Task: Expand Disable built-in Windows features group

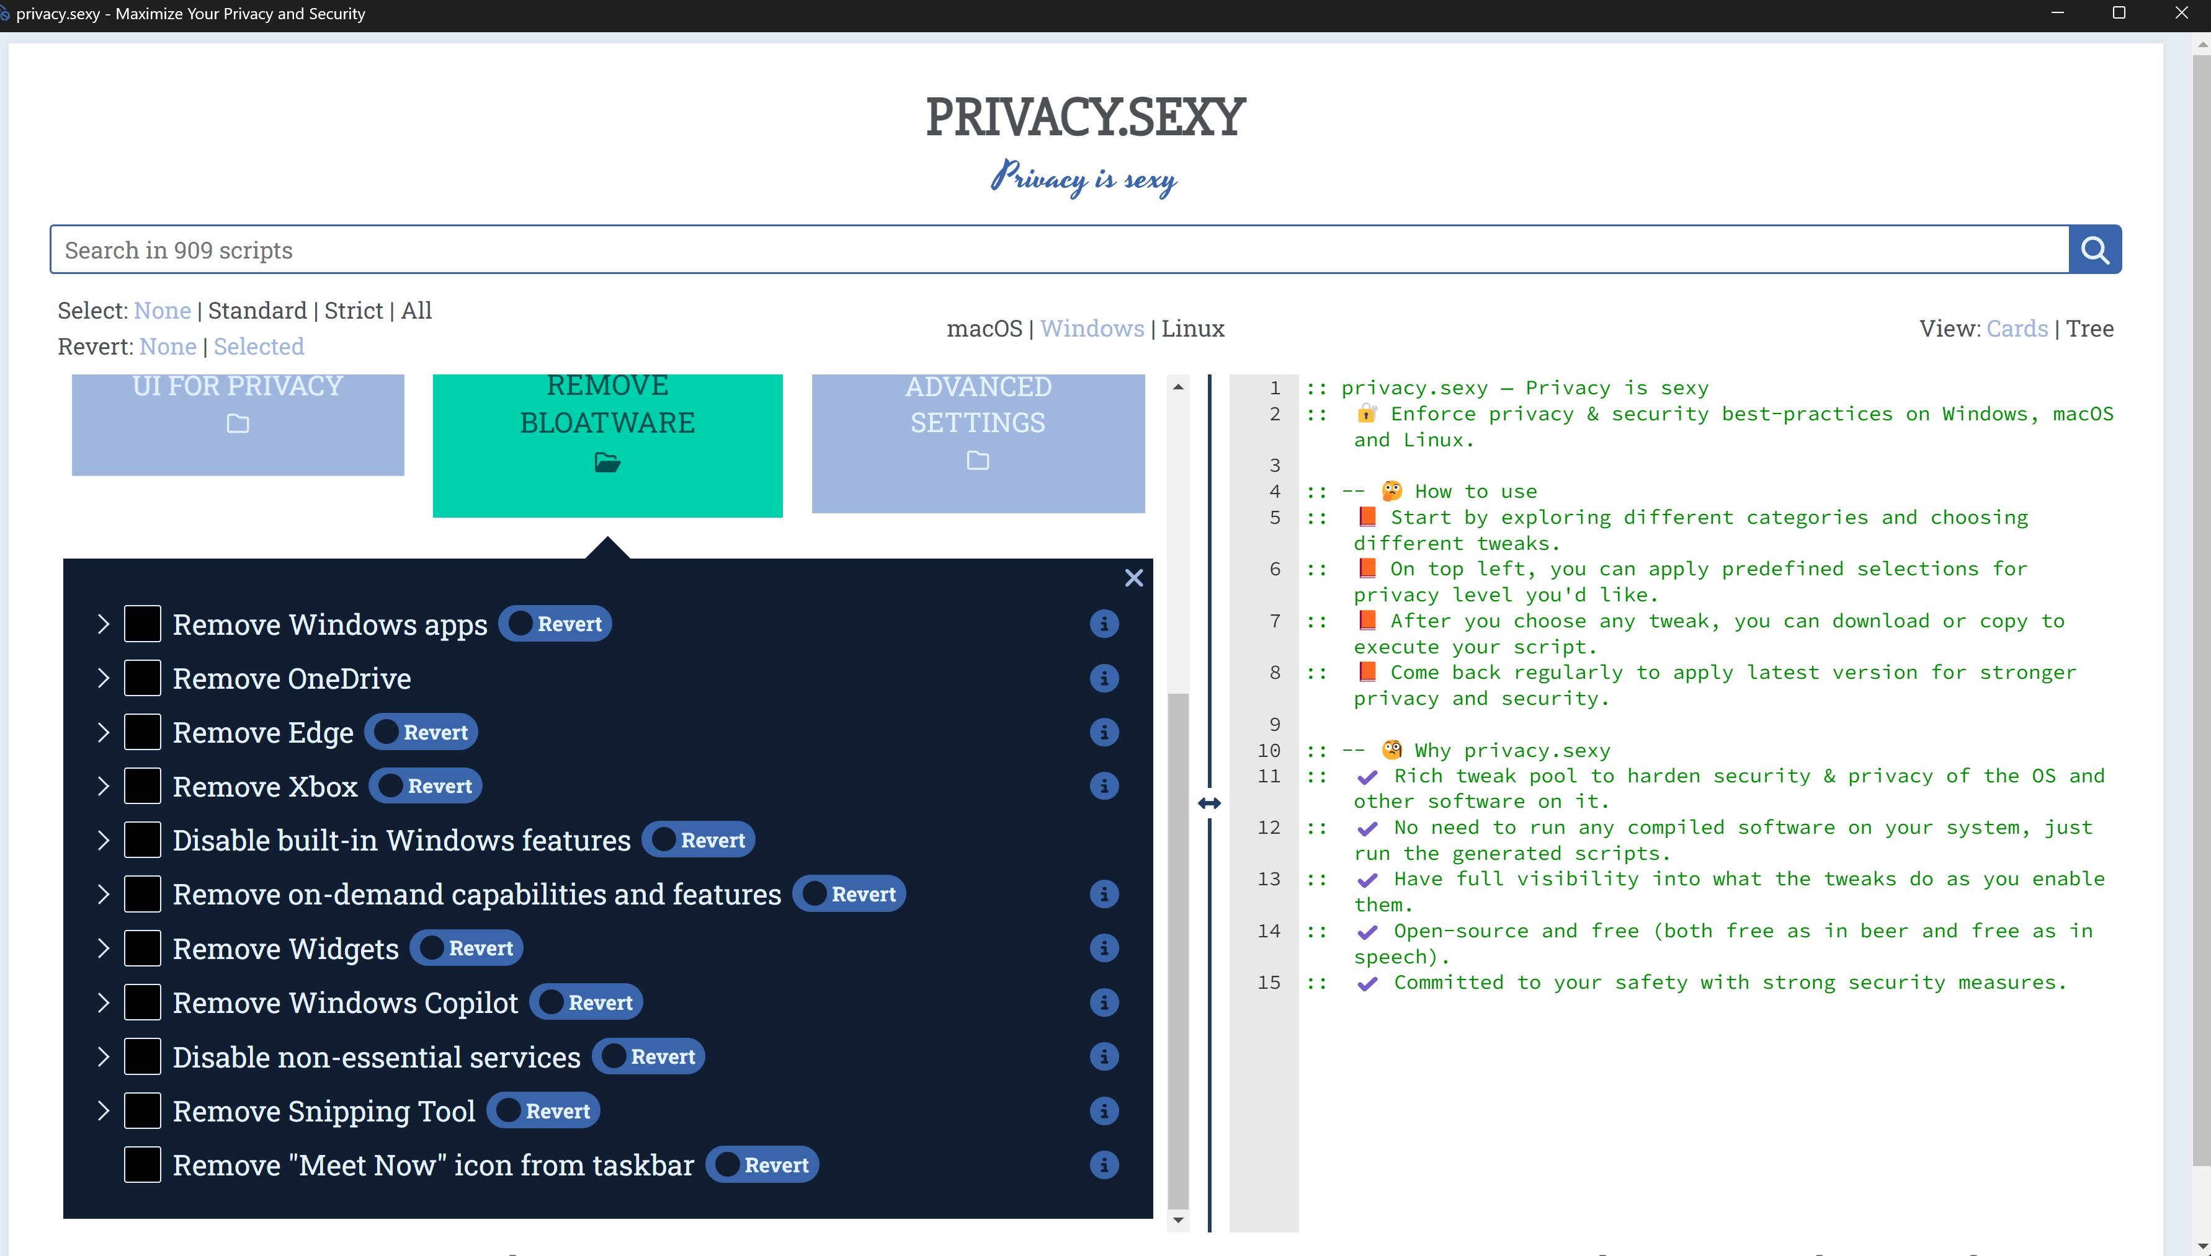Action: pyautogui.click(x=104, y=840)
